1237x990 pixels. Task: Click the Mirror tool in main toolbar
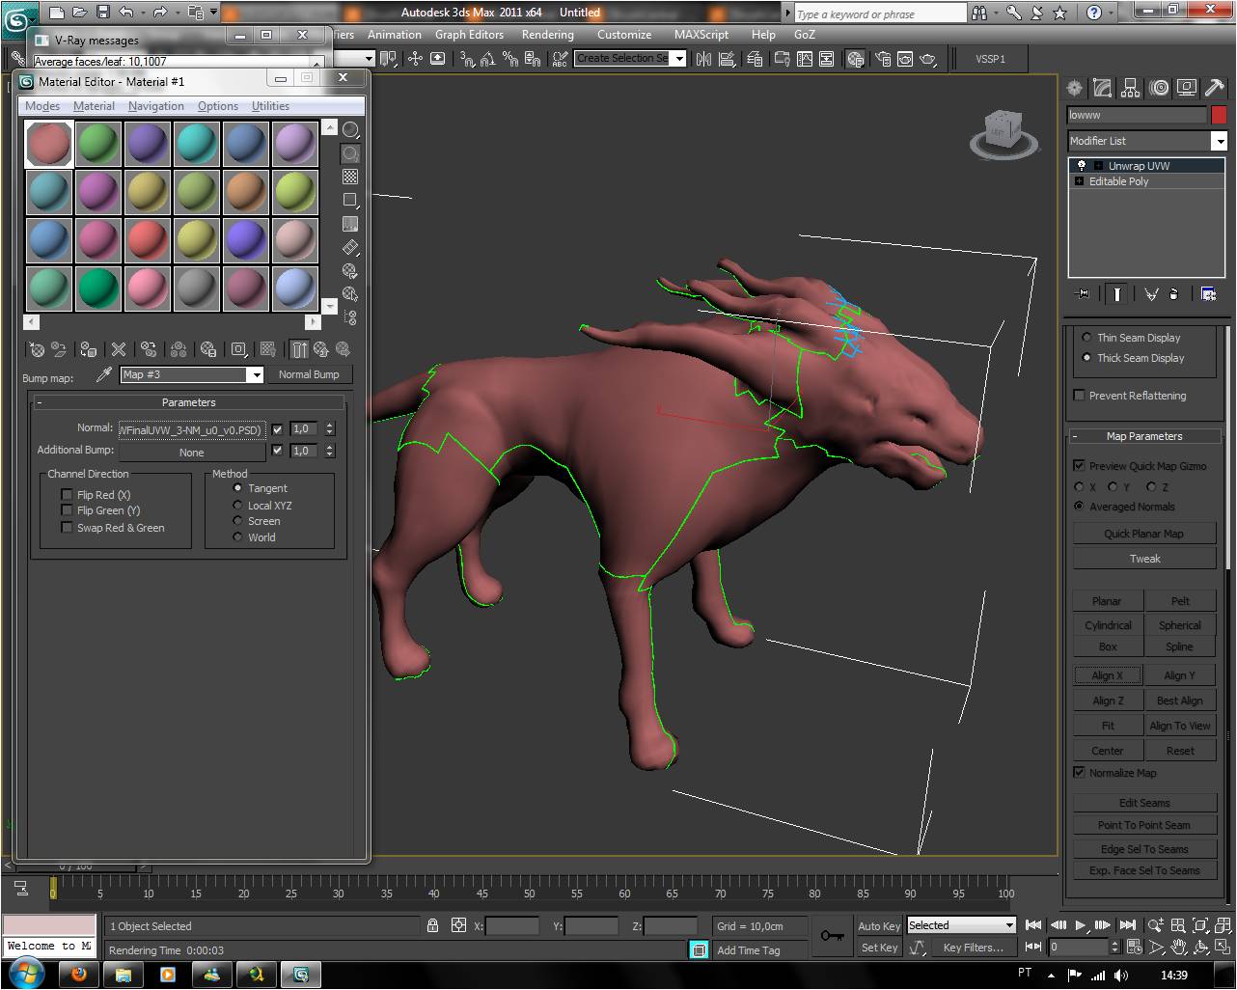(x=703, y=59)
